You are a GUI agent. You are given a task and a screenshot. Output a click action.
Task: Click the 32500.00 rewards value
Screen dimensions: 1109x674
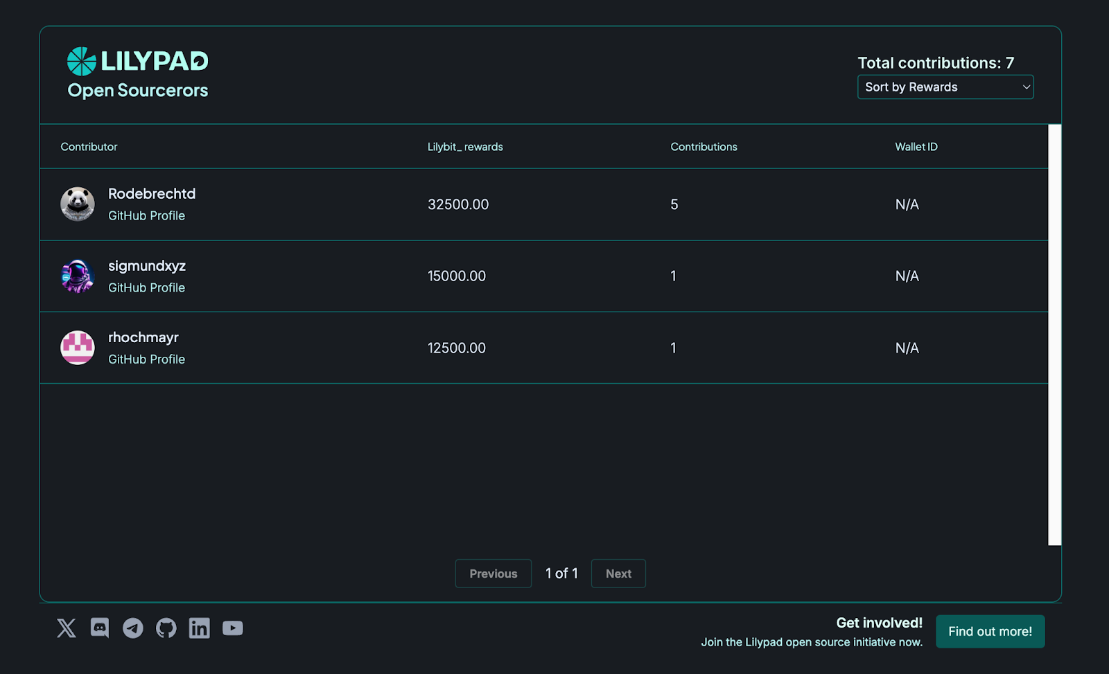(458, 204)
